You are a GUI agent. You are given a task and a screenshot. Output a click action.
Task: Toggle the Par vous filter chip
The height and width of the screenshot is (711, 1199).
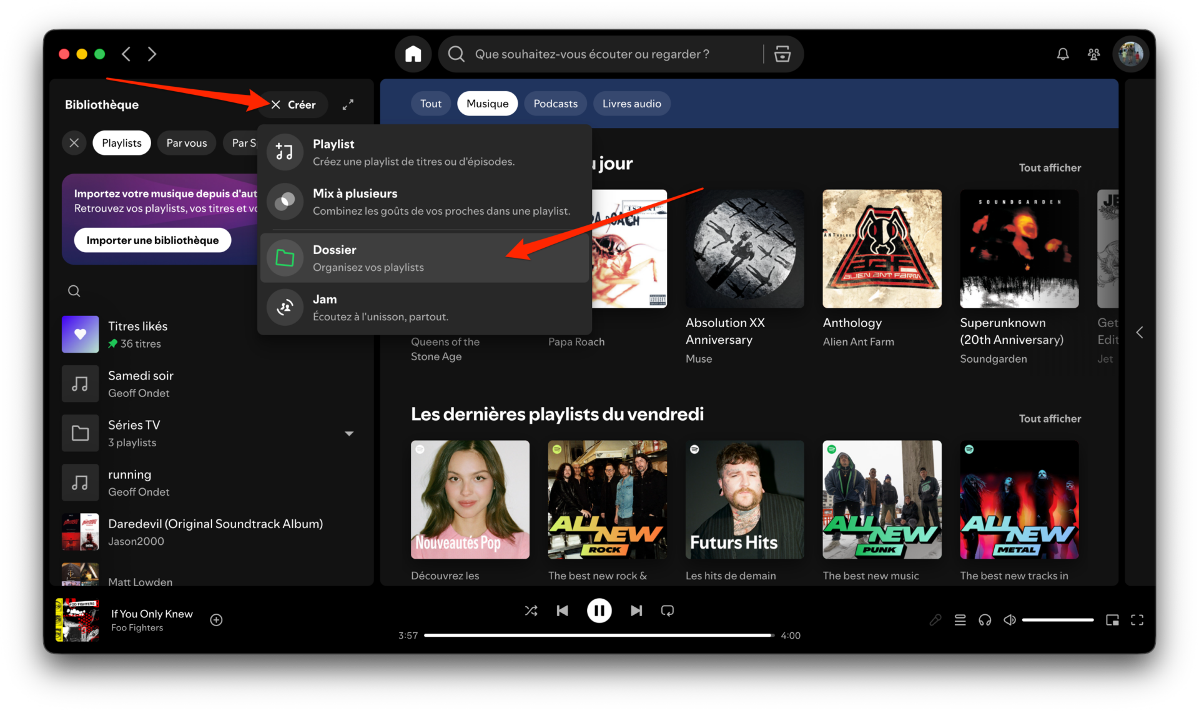click(187, 143)
